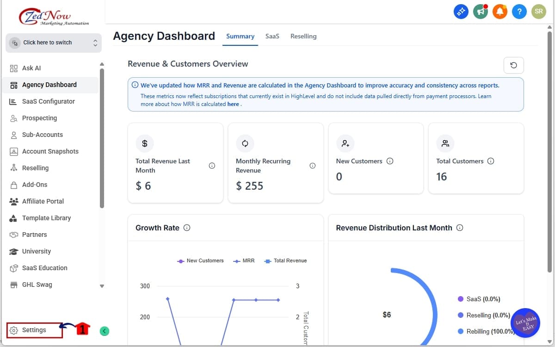Image resolution: width=555 pixels, height=347 pixels.
Task: Expand sidebar list via the down arrow
Action: [102, 286]
